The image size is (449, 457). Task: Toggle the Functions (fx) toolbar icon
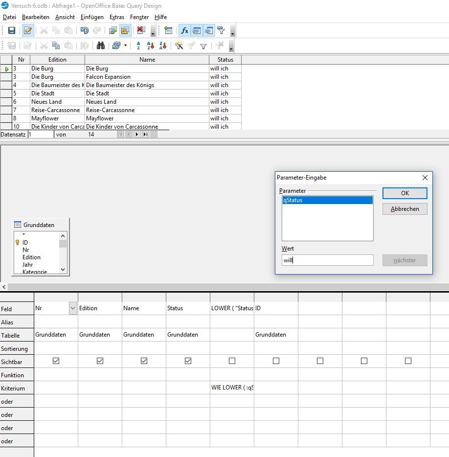[184, 30]
